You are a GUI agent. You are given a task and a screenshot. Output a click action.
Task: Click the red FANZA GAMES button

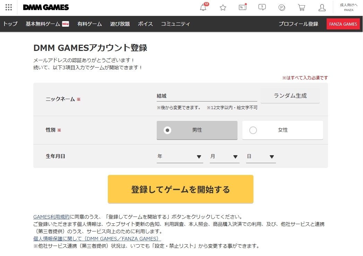(x=343, y=24)
